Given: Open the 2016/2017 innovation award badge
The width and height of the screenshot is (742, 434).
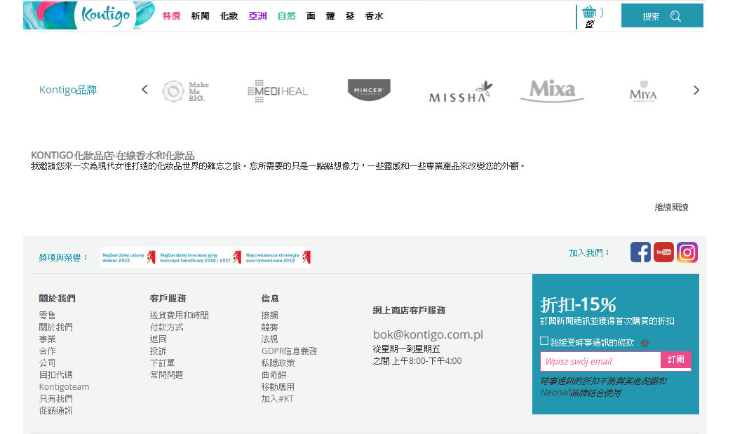Looking at the screenshot, I should (x=200, y=257).
